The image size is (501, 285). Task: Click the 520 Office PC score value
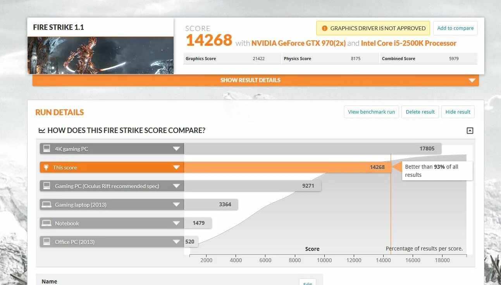click(190, 242)
